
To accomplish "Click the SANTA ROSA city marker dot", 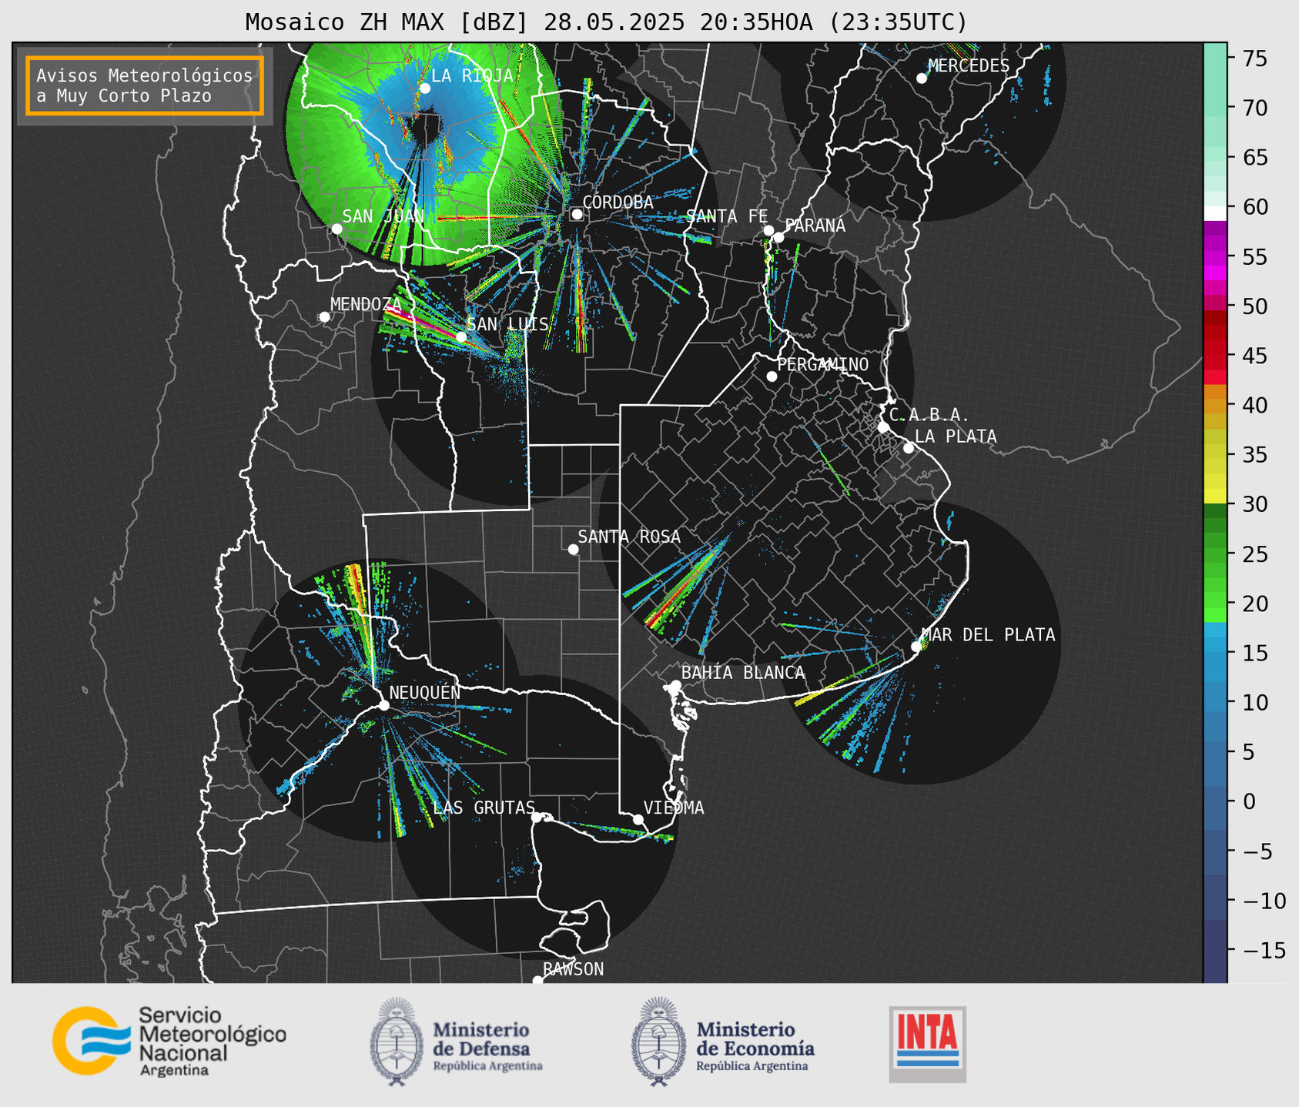I will coord(573,549).
